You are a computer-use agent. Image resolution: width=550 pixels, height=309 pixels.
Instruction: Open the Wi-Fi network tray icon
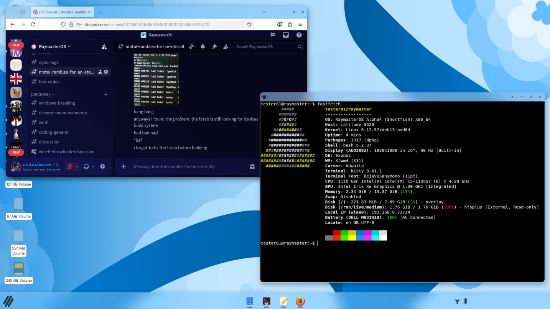[x=457, y=301]
